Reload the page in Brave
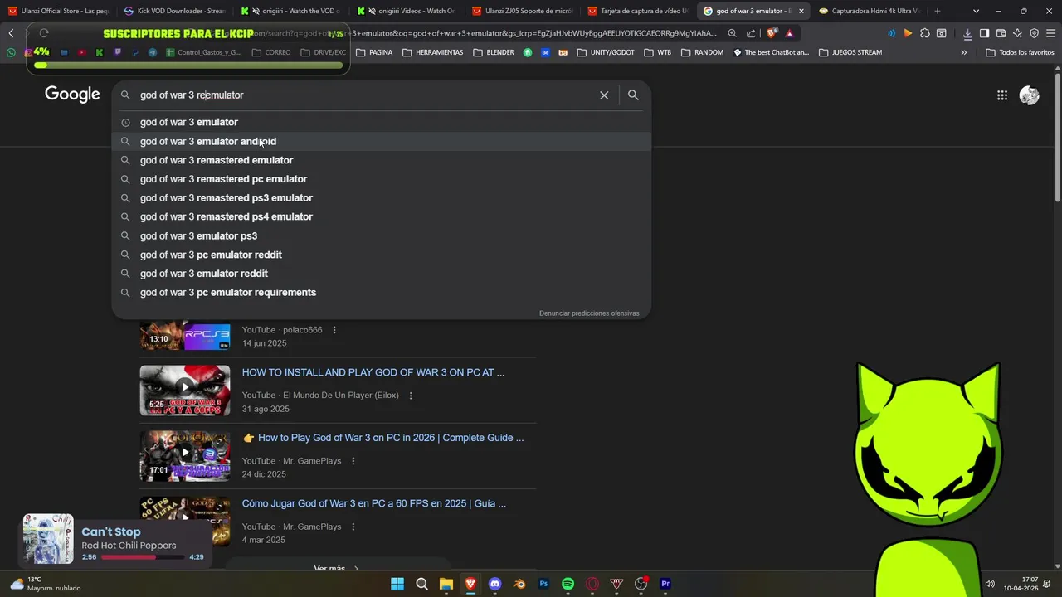Screen dimensions: 1062x597 (44, 33)
